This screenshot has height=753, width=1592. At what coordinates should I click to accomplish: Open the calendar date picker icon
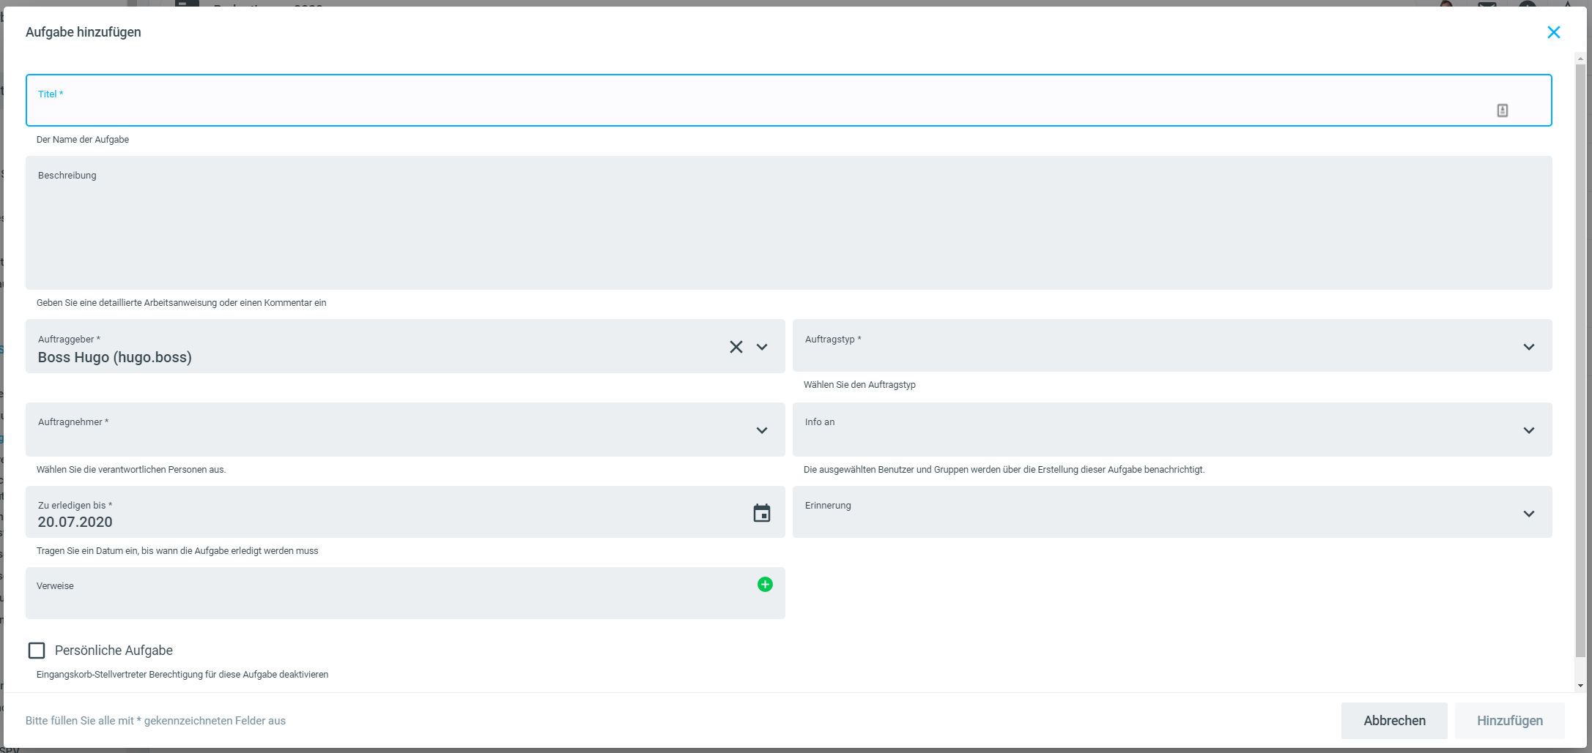click(x=761, y=514)
